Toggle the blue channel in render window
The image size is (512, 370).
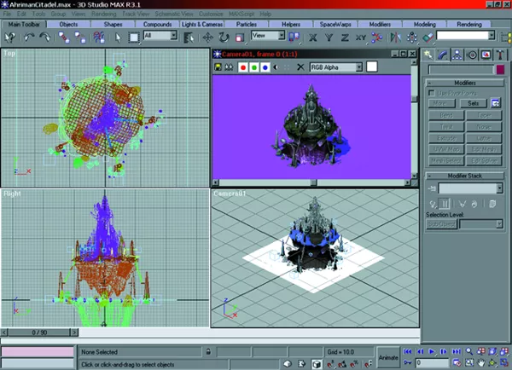(x=265, y=67)
